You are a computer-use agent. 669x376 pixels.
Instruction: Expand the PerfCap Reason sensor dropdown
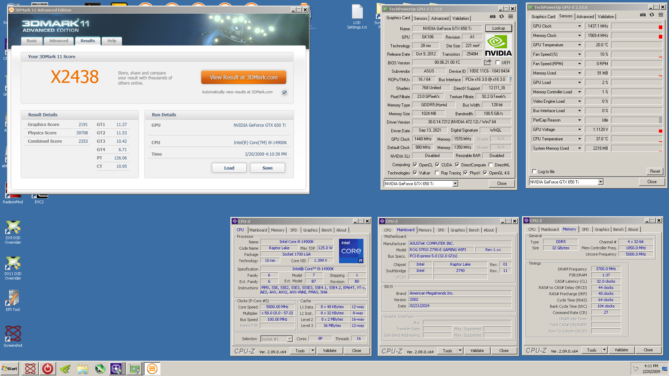[x=579, y=120]
